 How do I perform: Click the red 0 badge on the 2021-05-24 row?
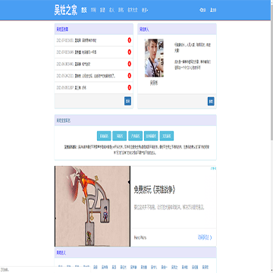[130, 76]
